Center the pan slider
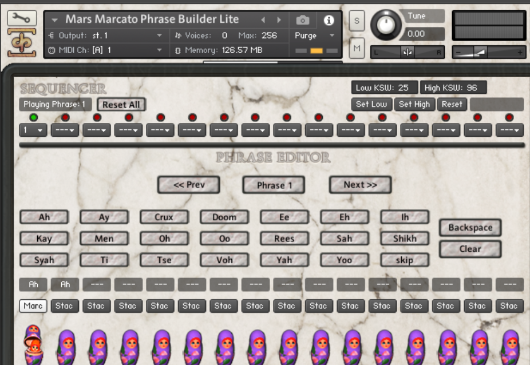The width and height of the screenshot is (530, 365). coord(408,53)
